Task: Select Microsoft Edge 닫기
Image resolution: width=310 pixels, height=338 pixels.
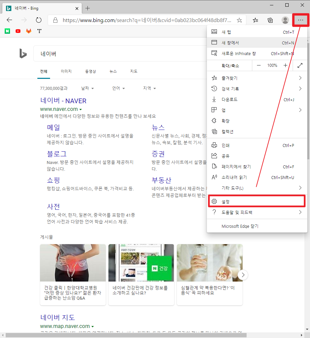Action: click(257, 226)
